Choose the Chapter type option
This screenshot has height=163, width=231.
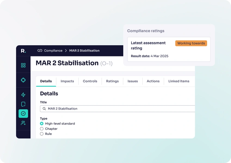(42, 129)
